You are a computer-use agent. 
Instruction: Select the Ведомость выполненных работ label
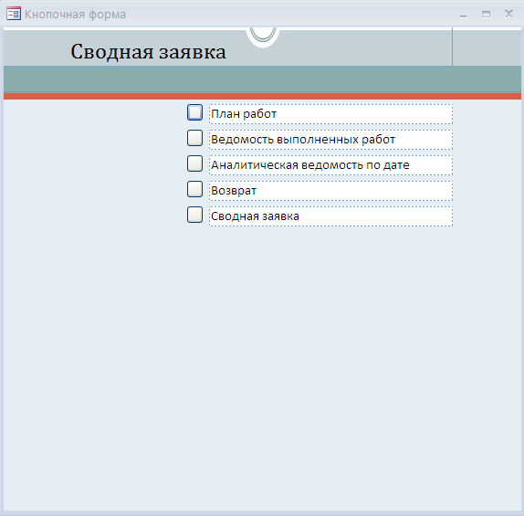(x=330, y=140)
